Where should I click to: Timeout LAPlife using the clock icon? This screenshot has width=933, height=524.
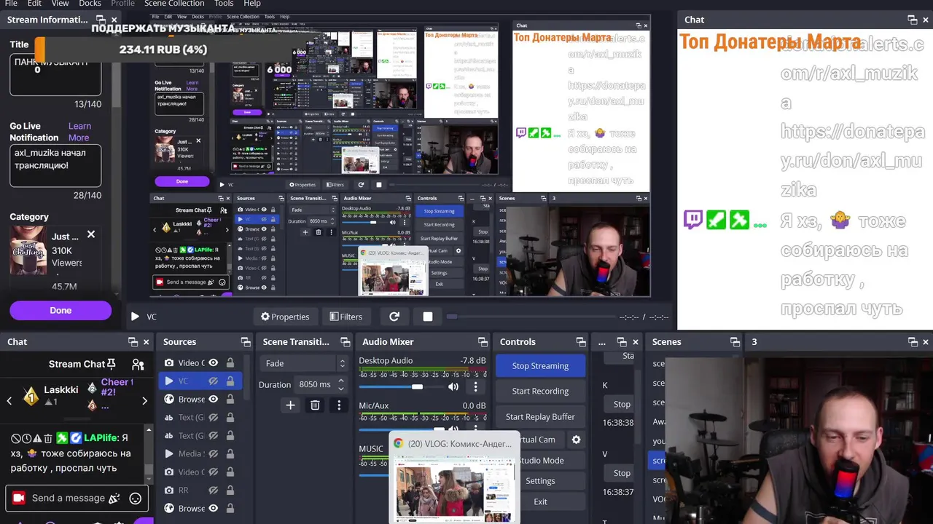click(26, 438)
